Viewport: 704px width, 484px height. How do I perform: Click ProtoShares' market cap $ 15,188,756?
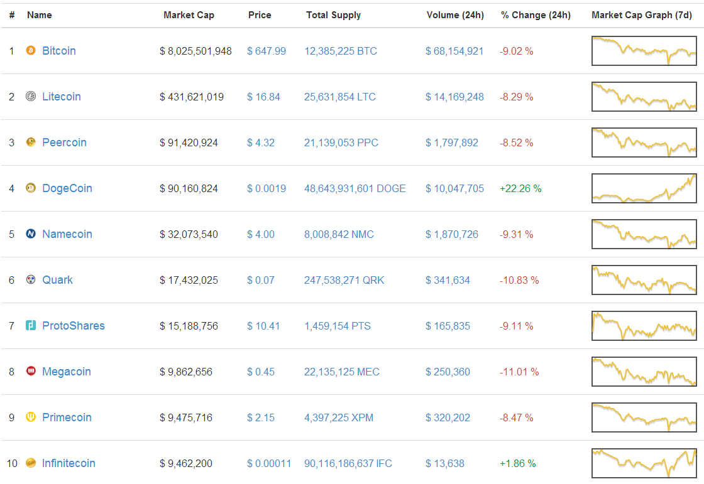click(189, 326)
